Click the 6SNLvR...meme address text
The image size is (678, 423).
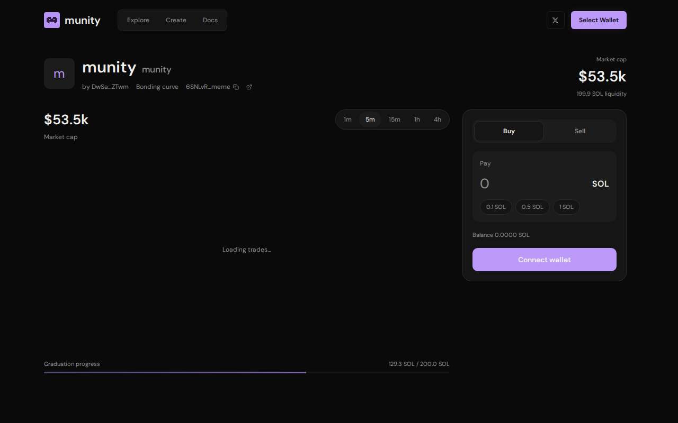[208, 87]
